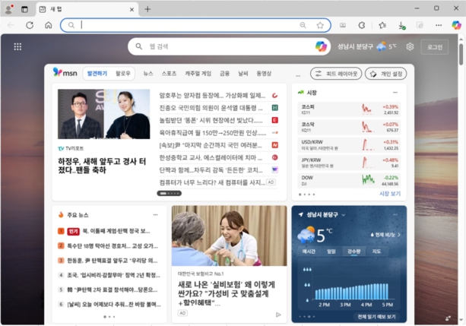Select the 발견하기 tab
The image size is (466, 326).
point(97,74)
